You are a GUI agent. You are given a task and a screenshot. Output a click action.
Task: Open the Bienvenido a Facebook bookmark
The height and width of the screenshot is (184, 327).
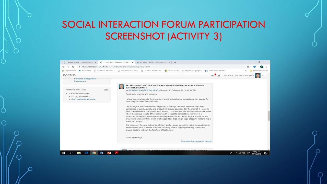(x=216, y=71)
